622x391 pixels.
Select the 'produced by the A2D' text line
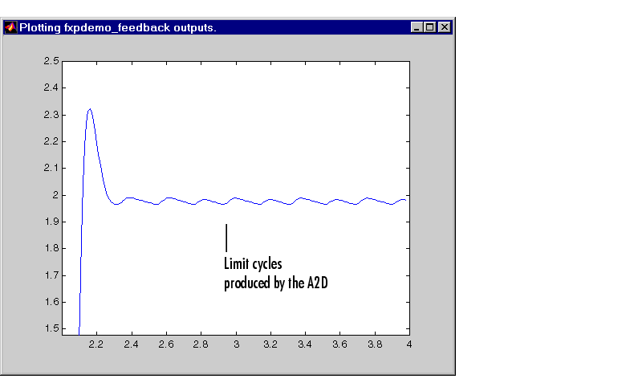pyautogui.click(x=276, y=283)
